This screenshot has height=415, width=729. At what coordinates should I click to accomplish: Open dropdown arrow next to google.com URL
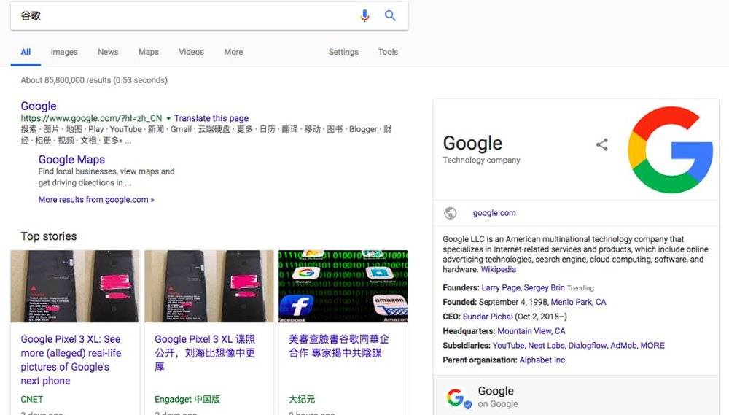[168, 118]
